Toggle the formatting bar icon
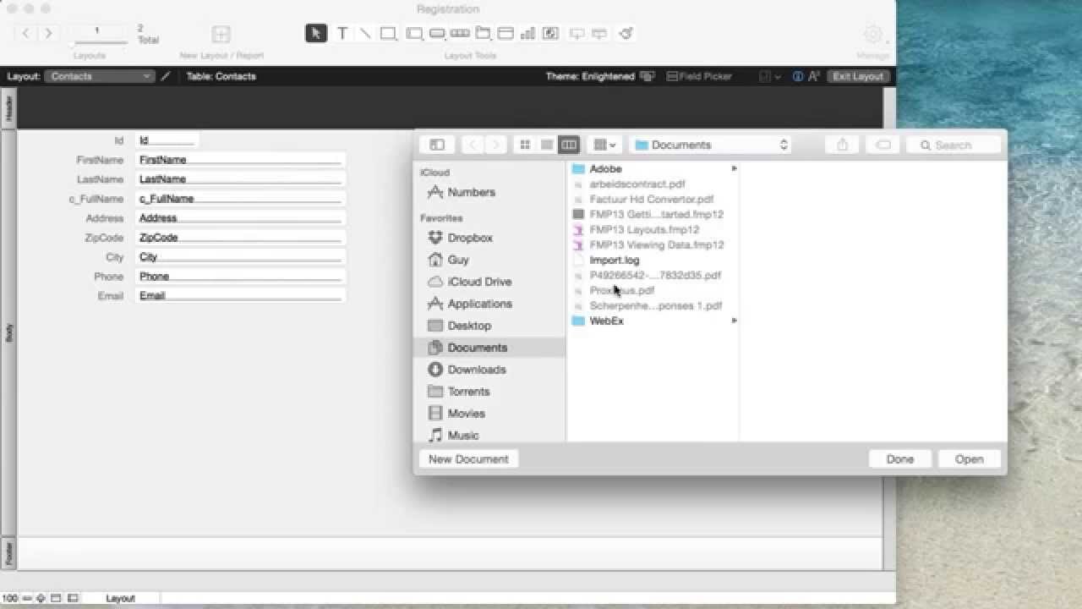1082x609 pixels. click(x=813, y=76)
